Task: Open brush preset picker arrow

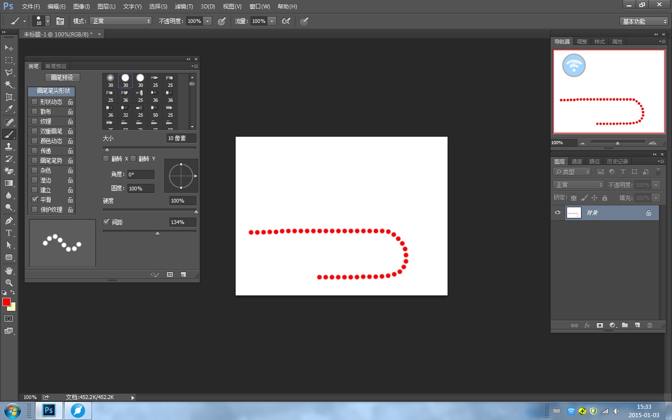Action: click(x=48, y=21)
